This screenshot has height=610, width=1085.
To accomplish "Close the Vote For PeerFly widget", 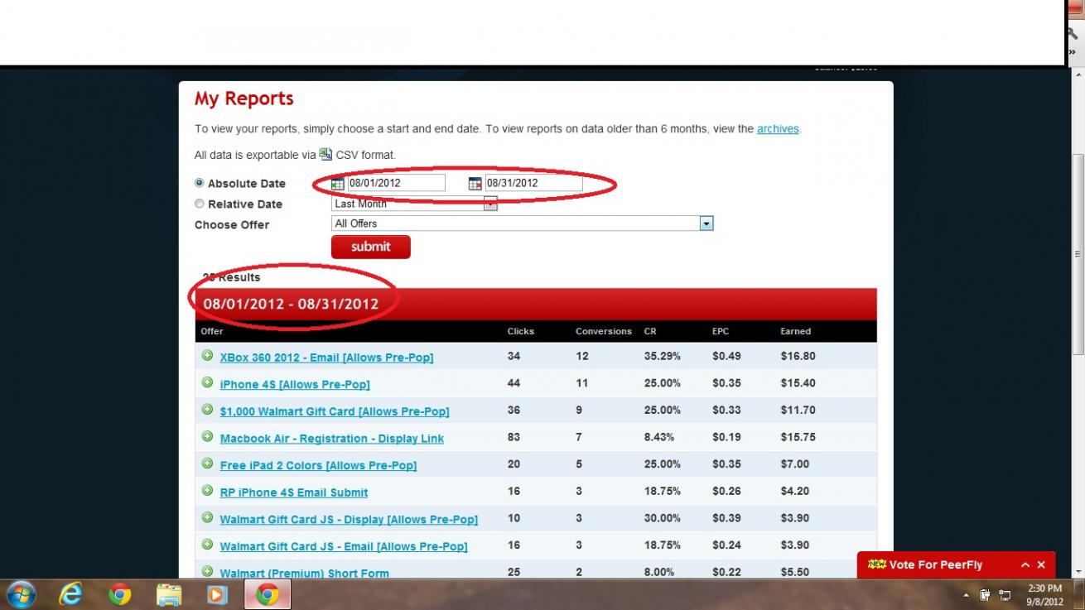I will [x=1041, y=564].
